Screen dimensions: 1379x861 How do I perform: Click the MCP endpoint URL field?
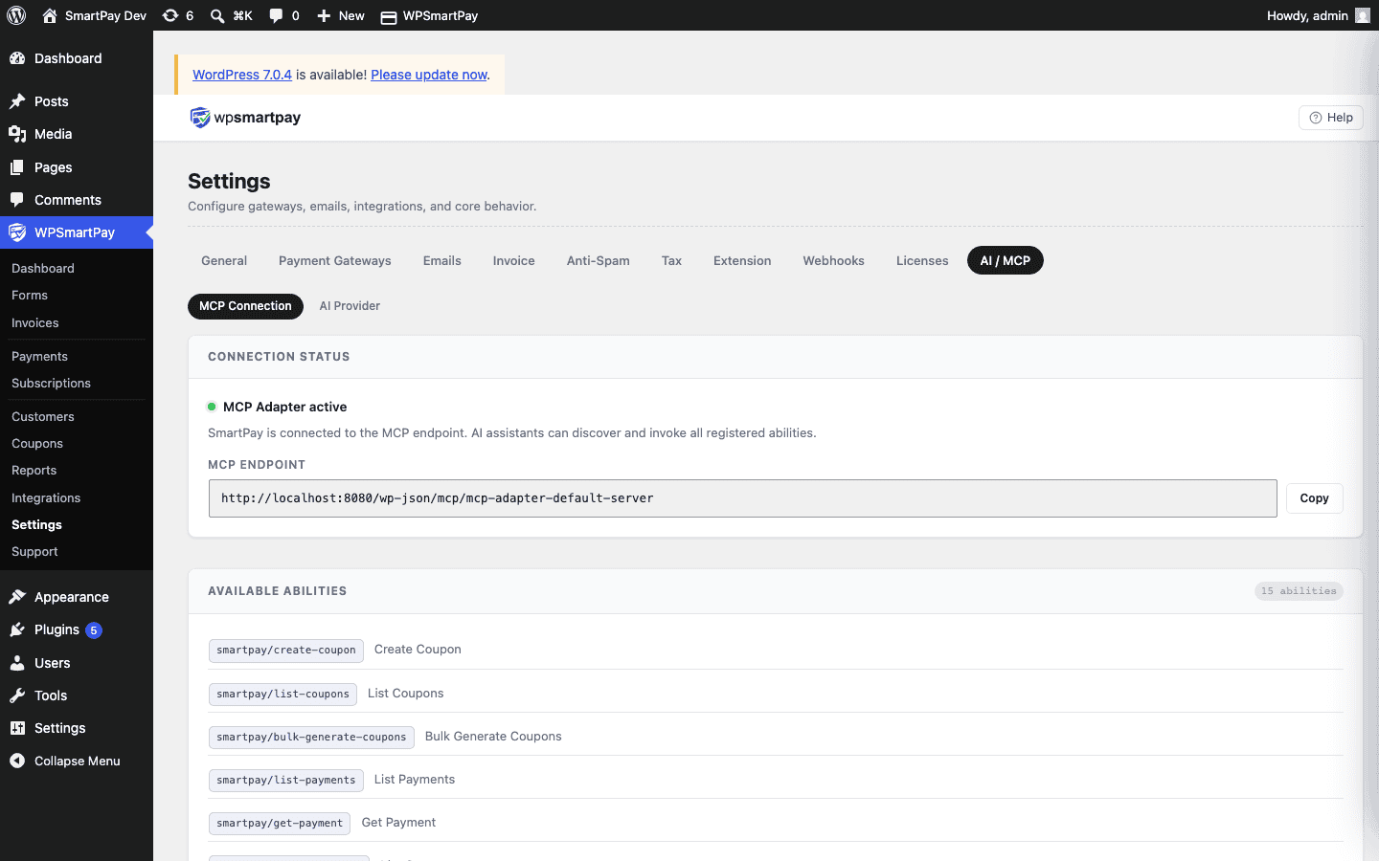(742, 498)
